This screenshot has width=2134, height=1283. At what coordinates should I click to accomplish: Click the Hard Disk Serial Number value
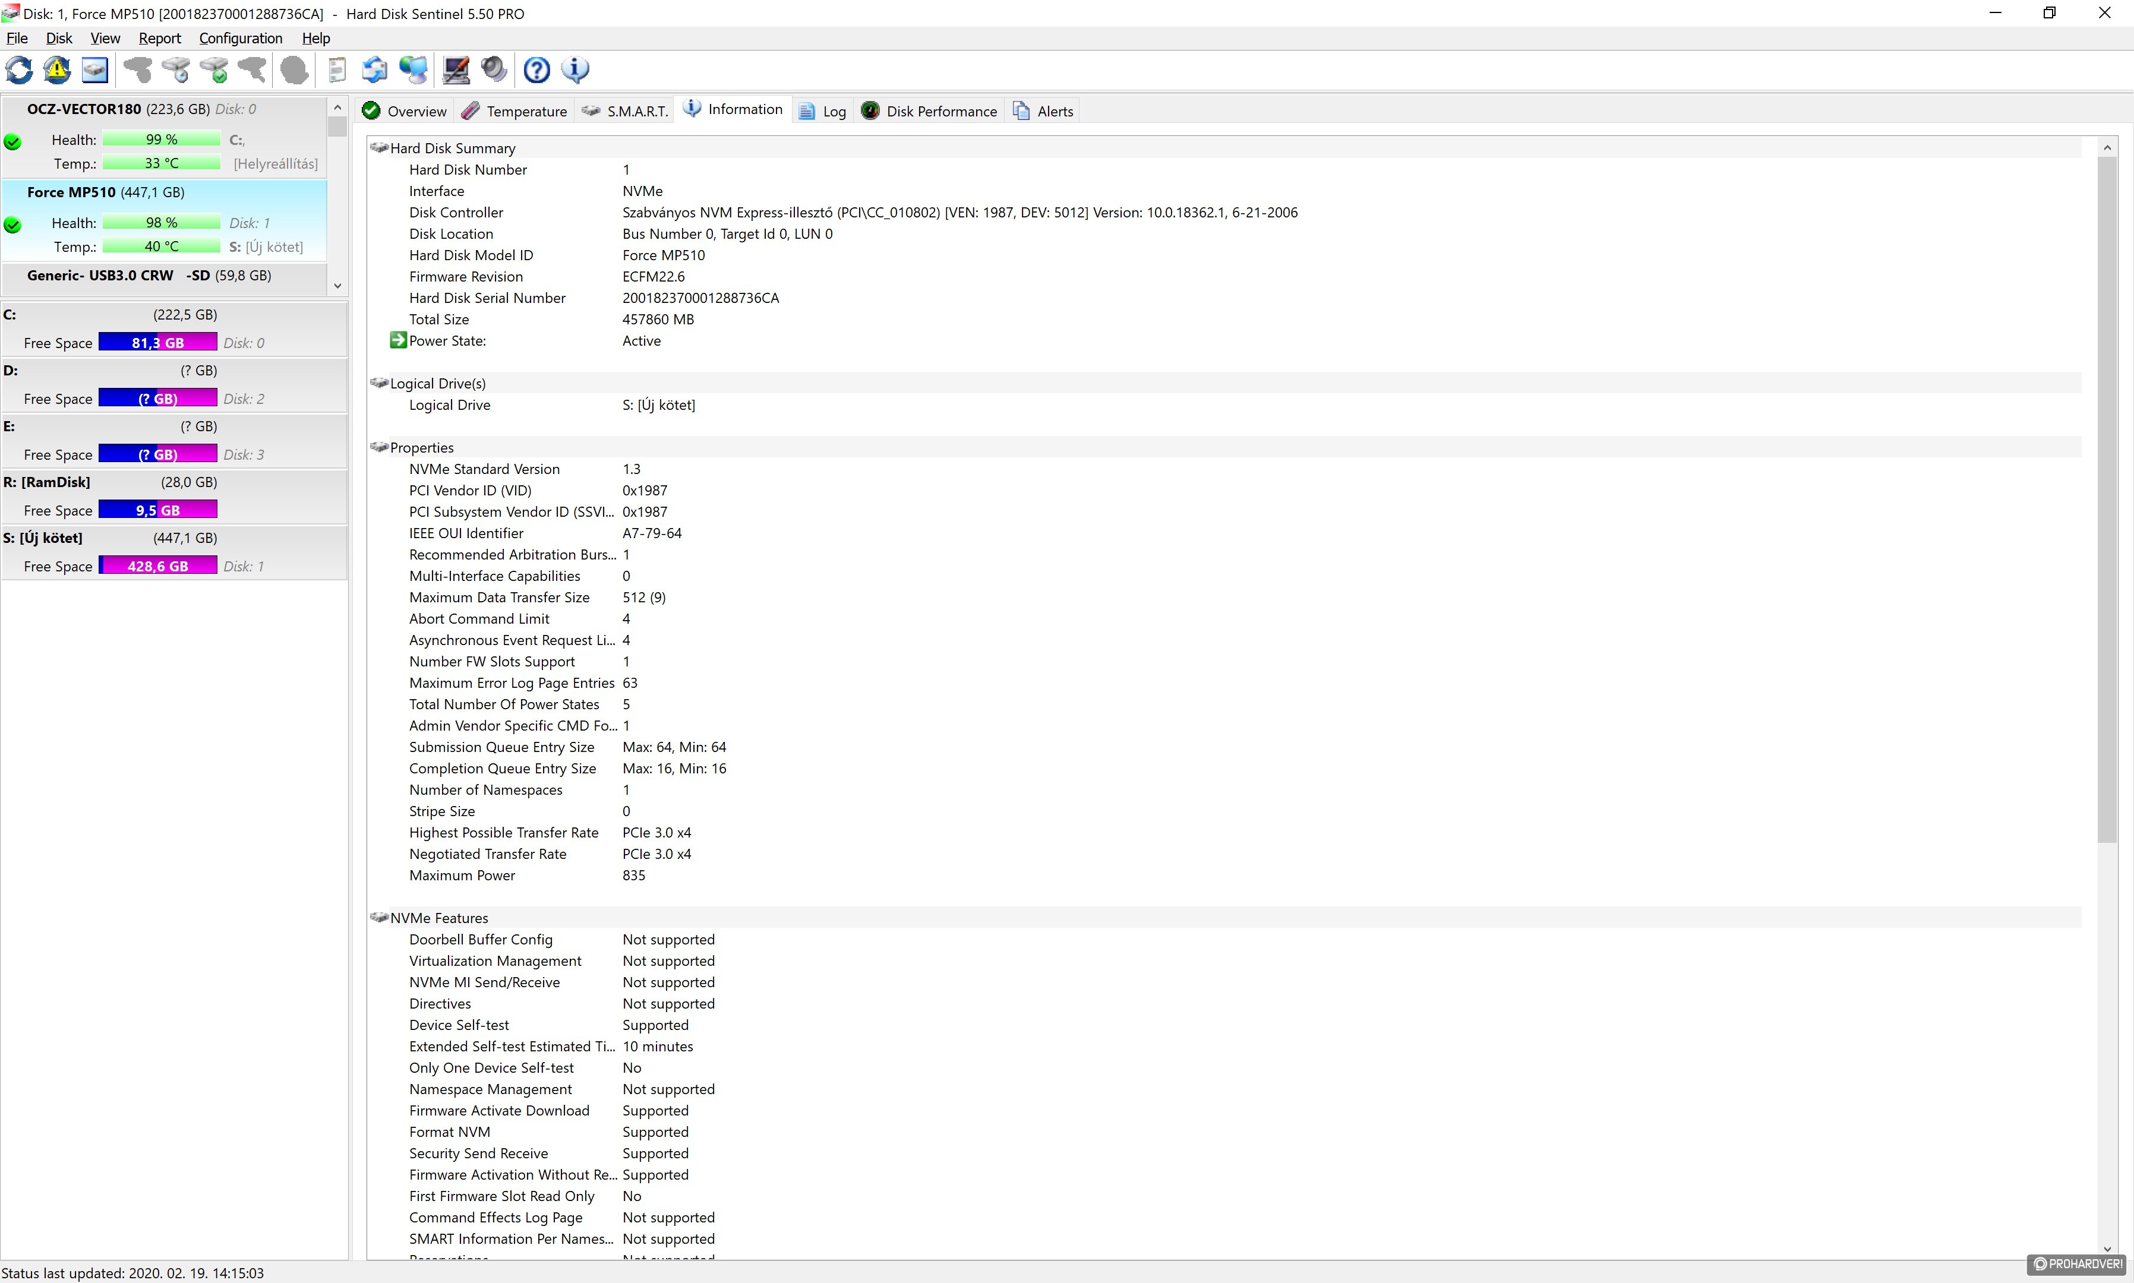click(x=700, y=298)
